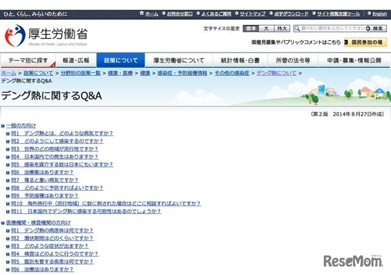The height and width of the screenshot is (275, 391).
Task: Open サイトマップ link
Action: point(252,14)
